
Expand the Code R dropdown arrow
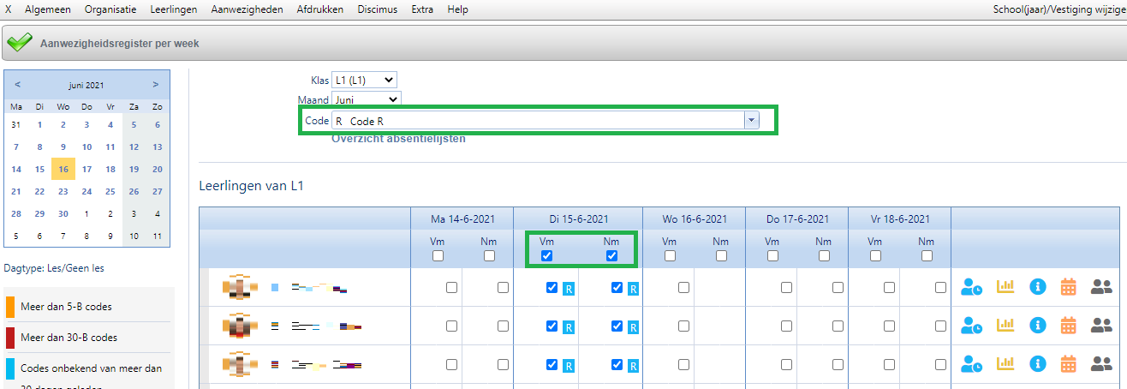[751, 121]
